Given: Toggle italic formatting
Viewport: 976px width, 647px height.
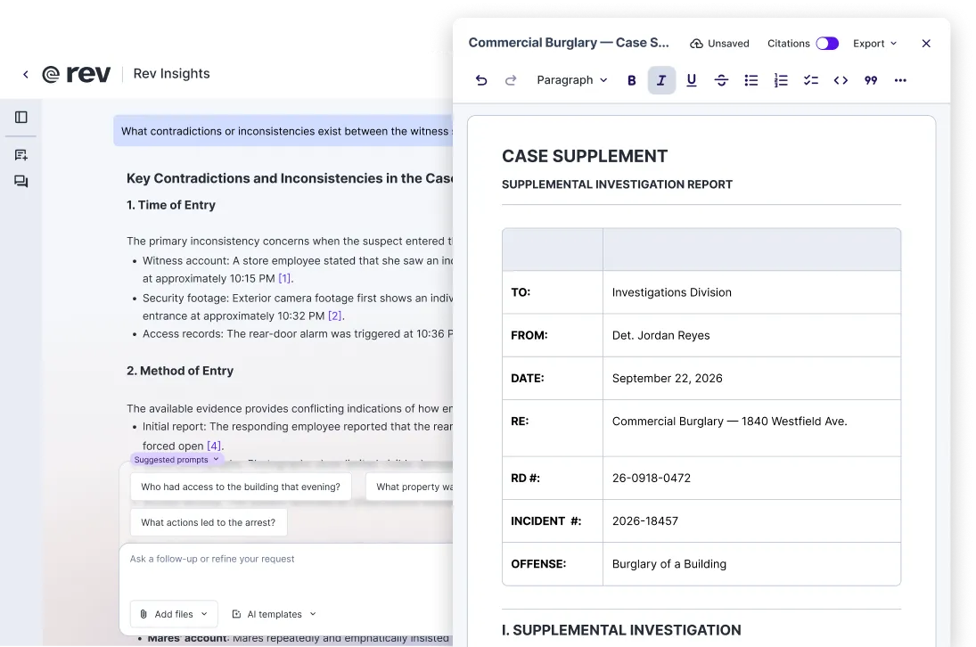Looking at the screenshot, I should (661, 80).
